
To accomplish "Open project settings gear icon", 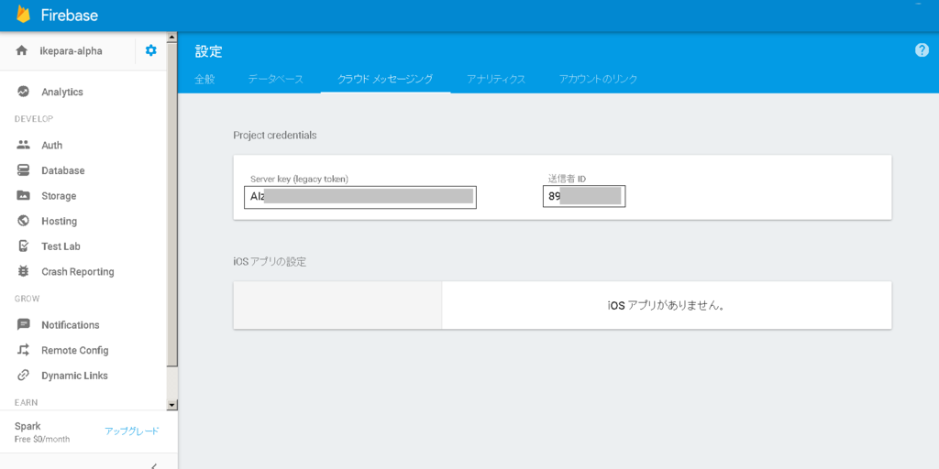I will tap(151, 51).
